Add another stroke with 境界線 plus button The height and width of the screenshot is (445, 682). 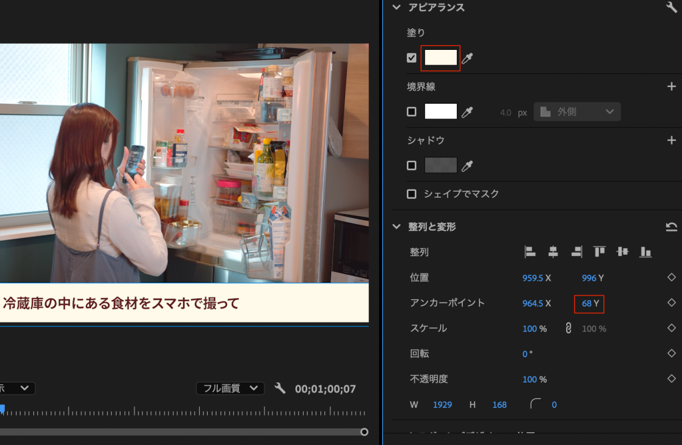tap(671, 86)
